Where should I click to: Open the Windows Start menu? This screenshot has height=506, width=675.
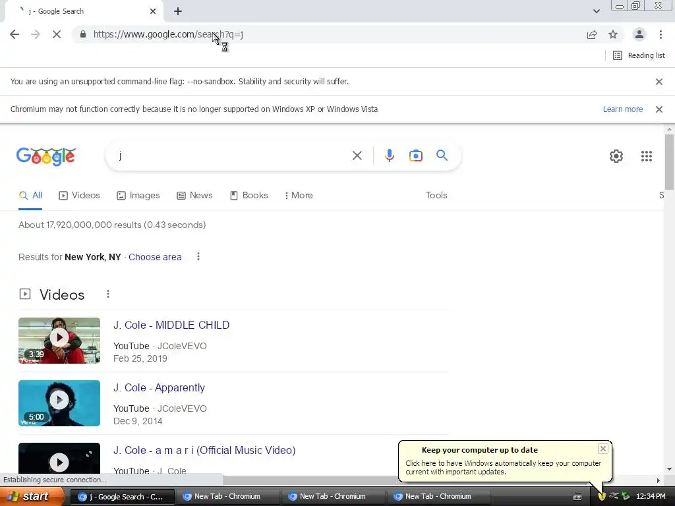pyautogui.click(x=32, y=497)
